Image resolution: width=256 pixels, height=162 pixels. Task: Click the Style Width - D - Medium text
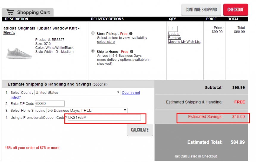tap(54, 52)
